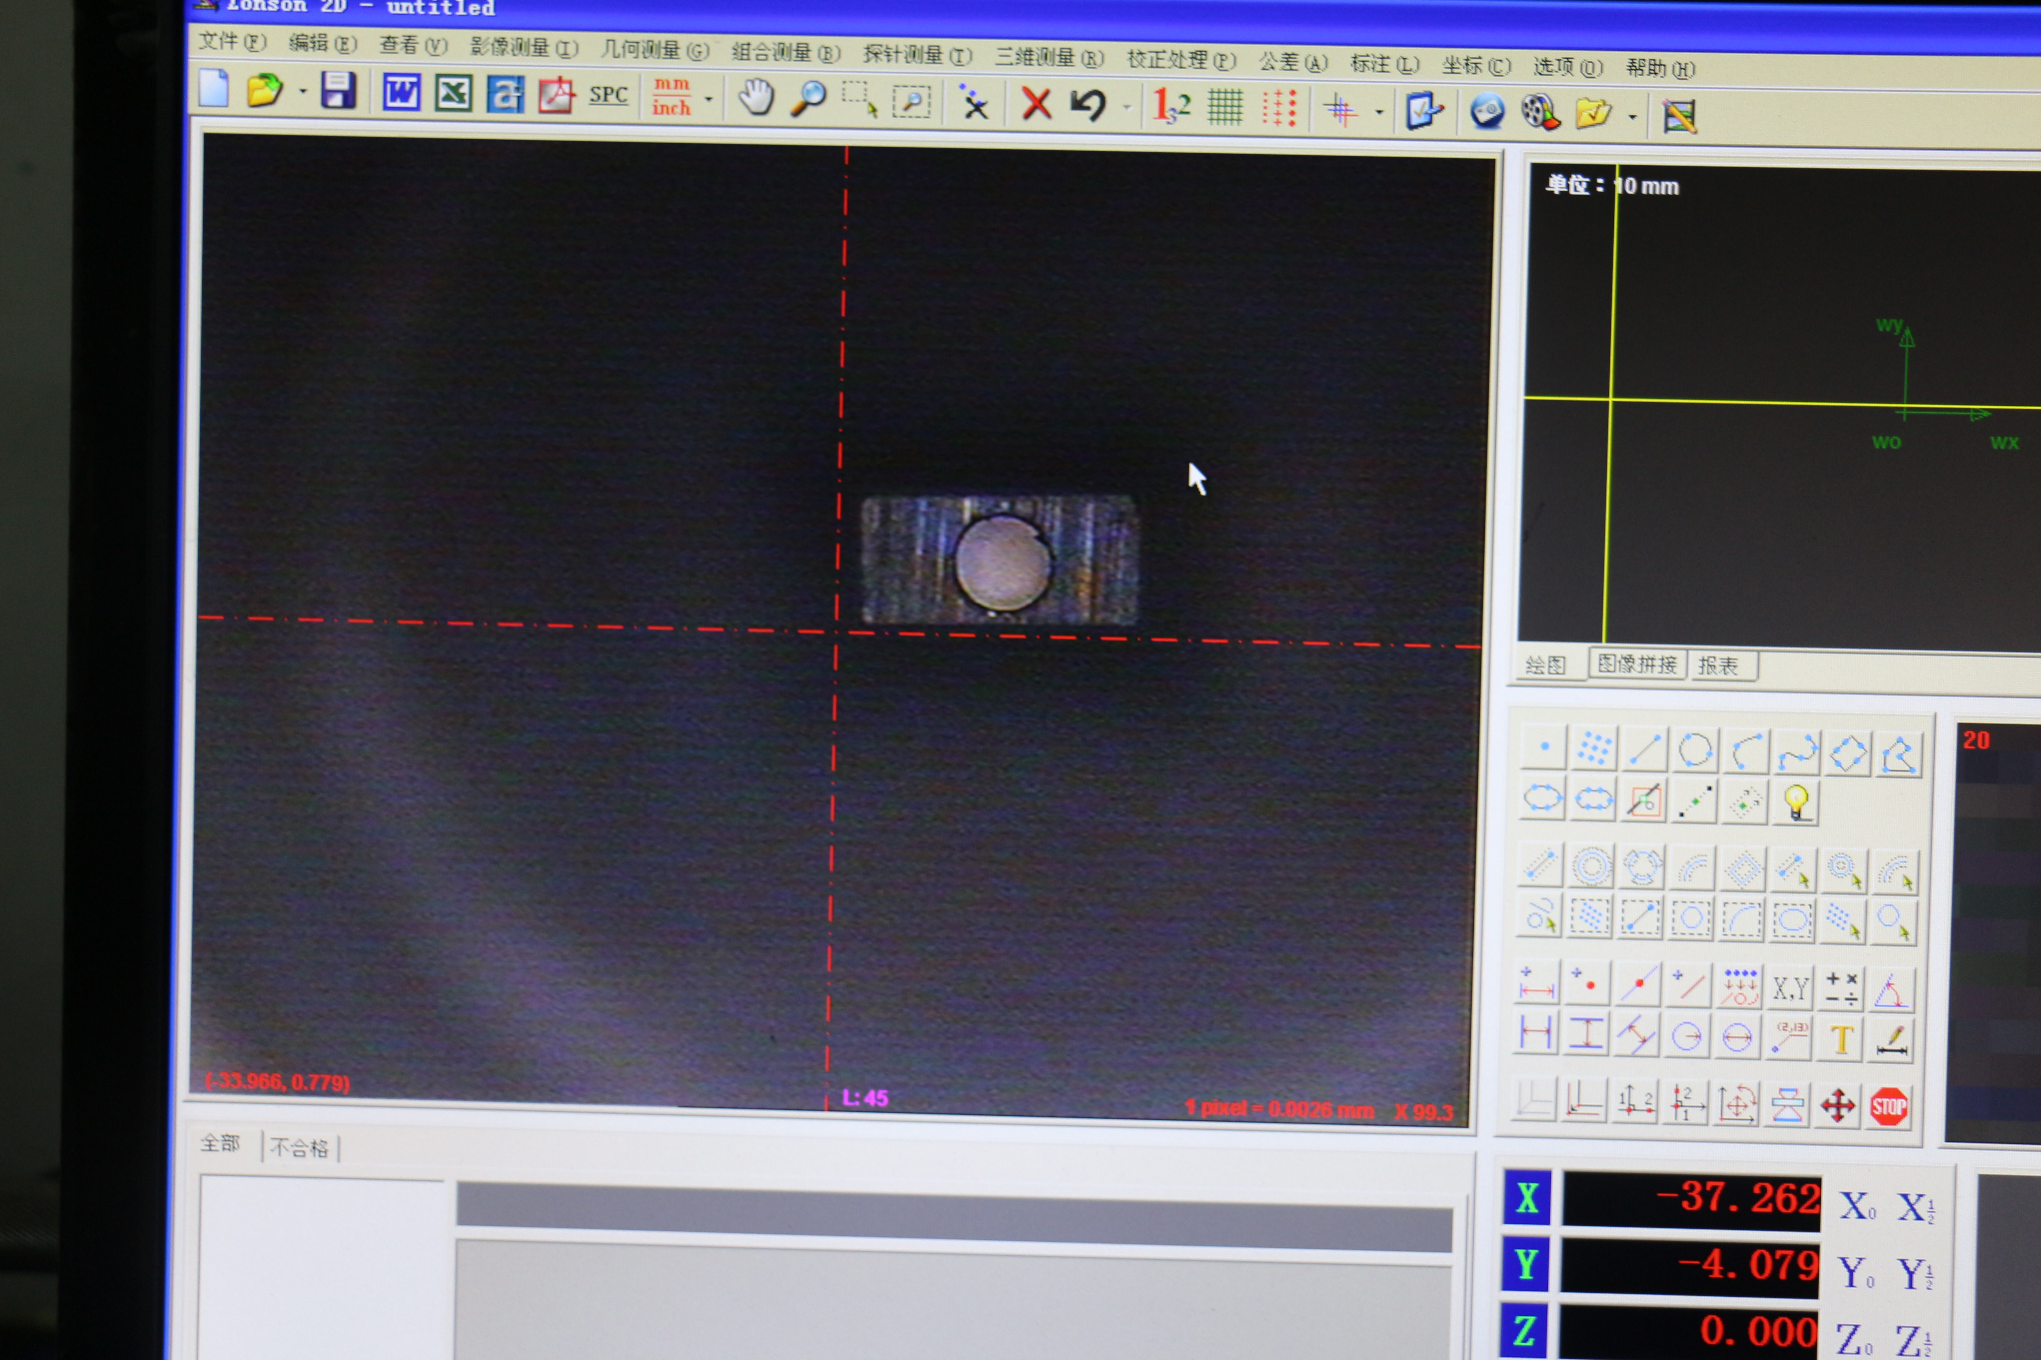Expand the mm/inch dropdown arrow
Viewport: 2041px width, 1360px height.
(x=709, y=99)
